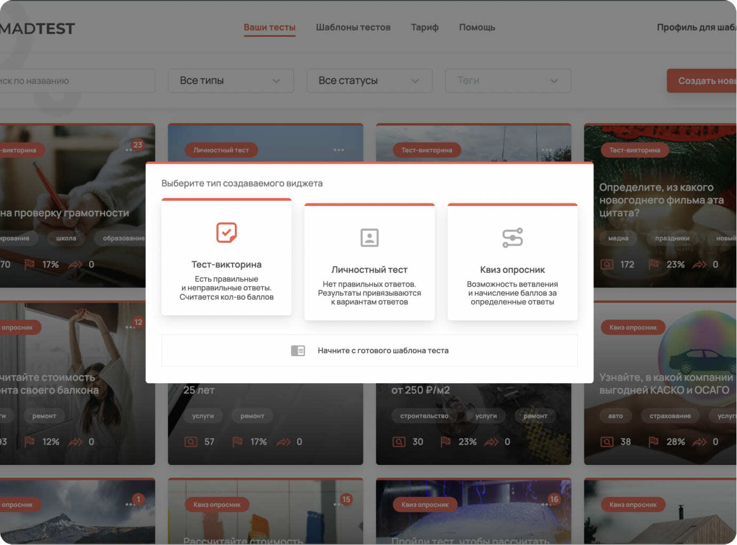The height and width of the screenshot is (545, 737).
Task: Click Создать новый button
Action: [702, 81]
